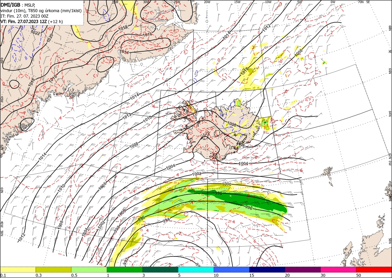This screenshot has width=392, height=278.
Task: Select the dark green 3–5 legend swatch
Action: [160, 269]
